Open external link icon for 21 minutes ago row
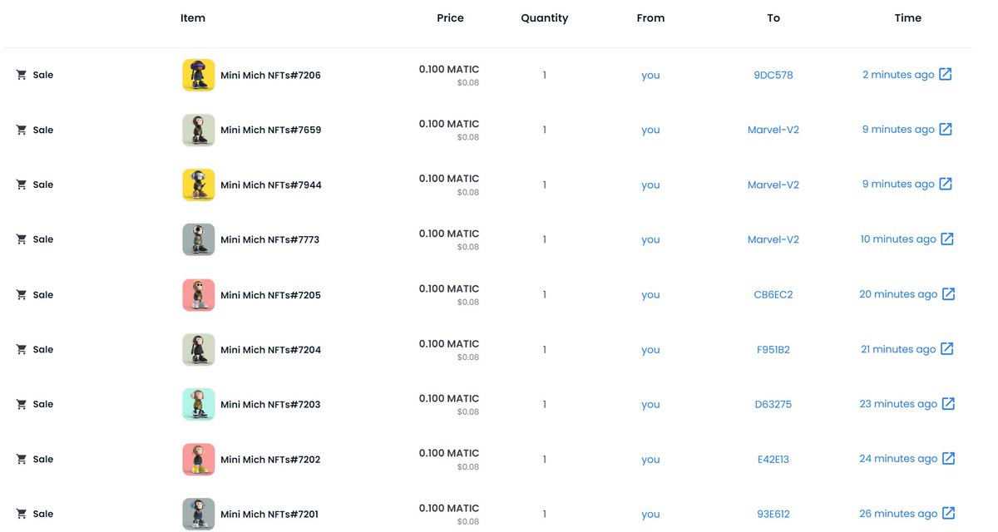This screenshot has width=998, height=532. pos(946,348)
